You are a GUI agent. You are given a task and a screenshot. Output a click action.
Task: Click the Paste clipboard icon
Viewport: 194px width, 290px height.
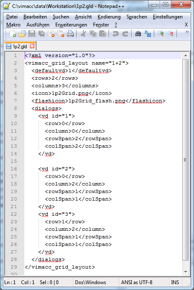coord(103,34)
